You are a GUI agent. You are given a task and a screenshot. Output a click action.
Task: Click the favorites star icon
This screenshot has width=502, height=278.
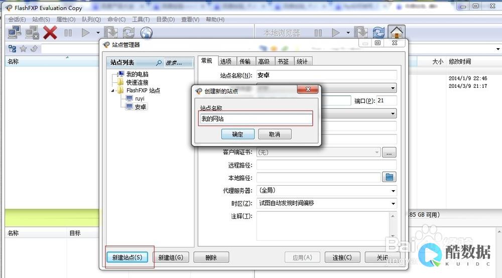[x=23, y=49]
